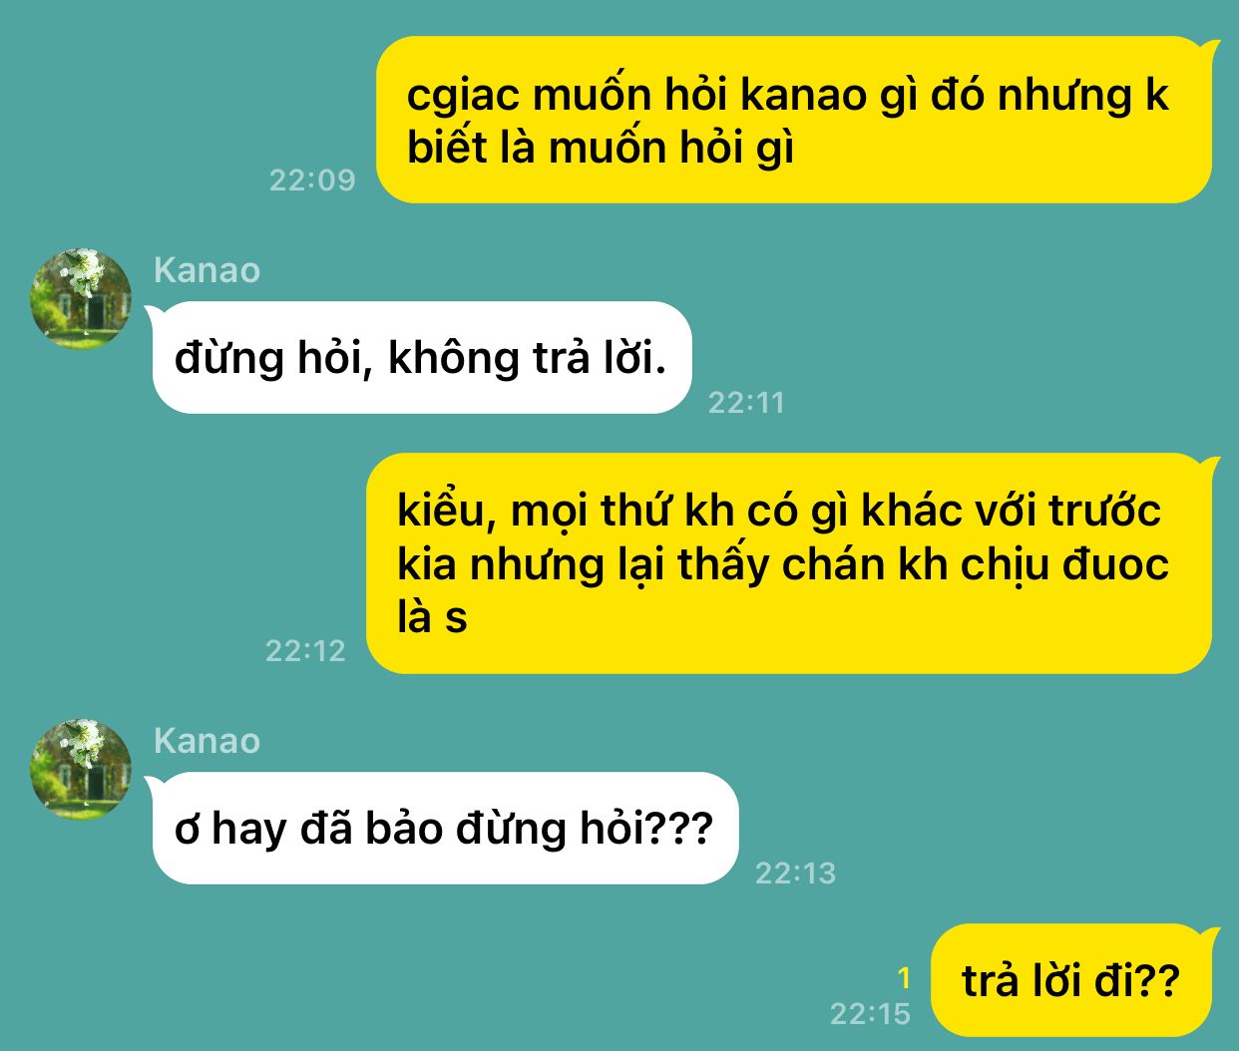1239x1051 pixels.
Task: Open Kanao's avatar above the 'đừng hỏi, không trả lời' message
Action: tap(81, 298)
